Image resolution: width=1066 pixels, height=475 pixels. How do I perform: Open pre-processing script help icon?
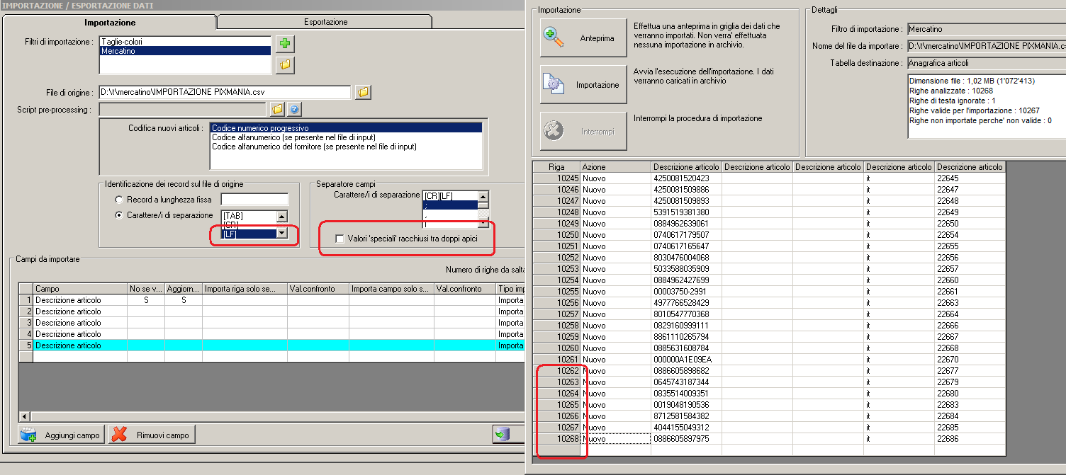[x=295, y=109]
